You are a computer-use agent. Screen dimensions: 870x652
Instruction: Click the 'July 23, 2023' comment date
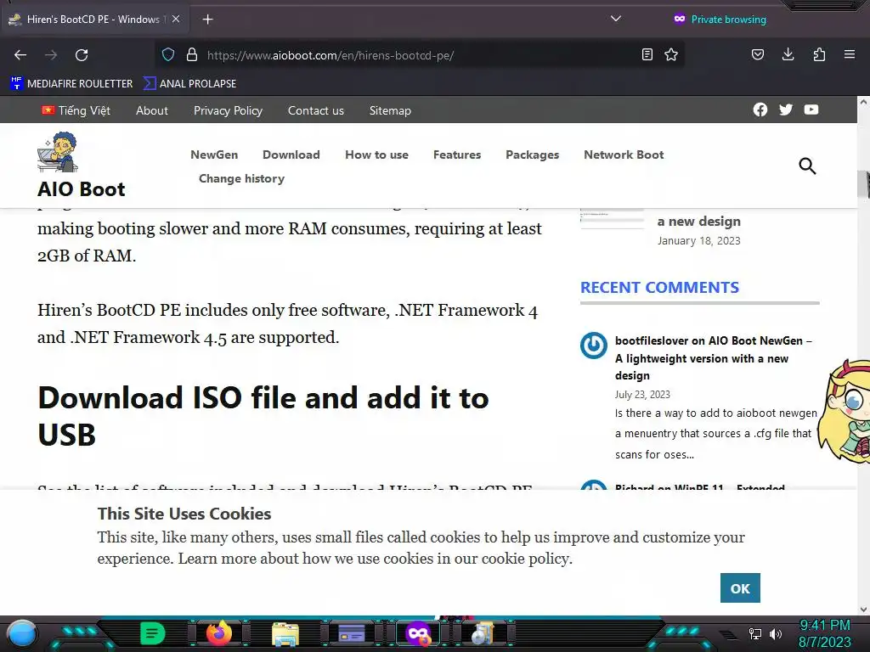(x=642, y=395)
